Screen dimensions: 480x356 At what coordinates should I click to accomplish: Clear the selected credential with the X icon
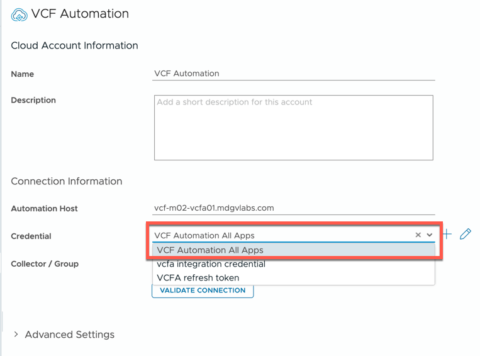pyautogui.click(x=418, y=235)
